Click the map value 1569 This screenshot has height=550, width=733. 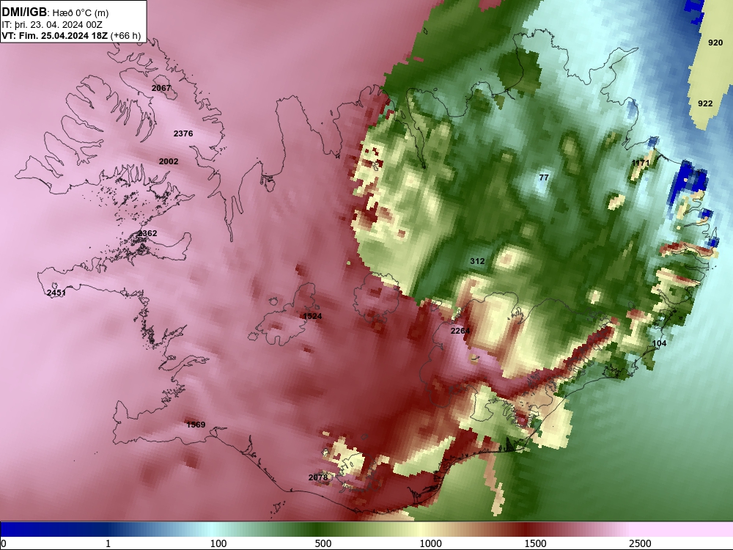pyautogui.click(x=196, y=425)
